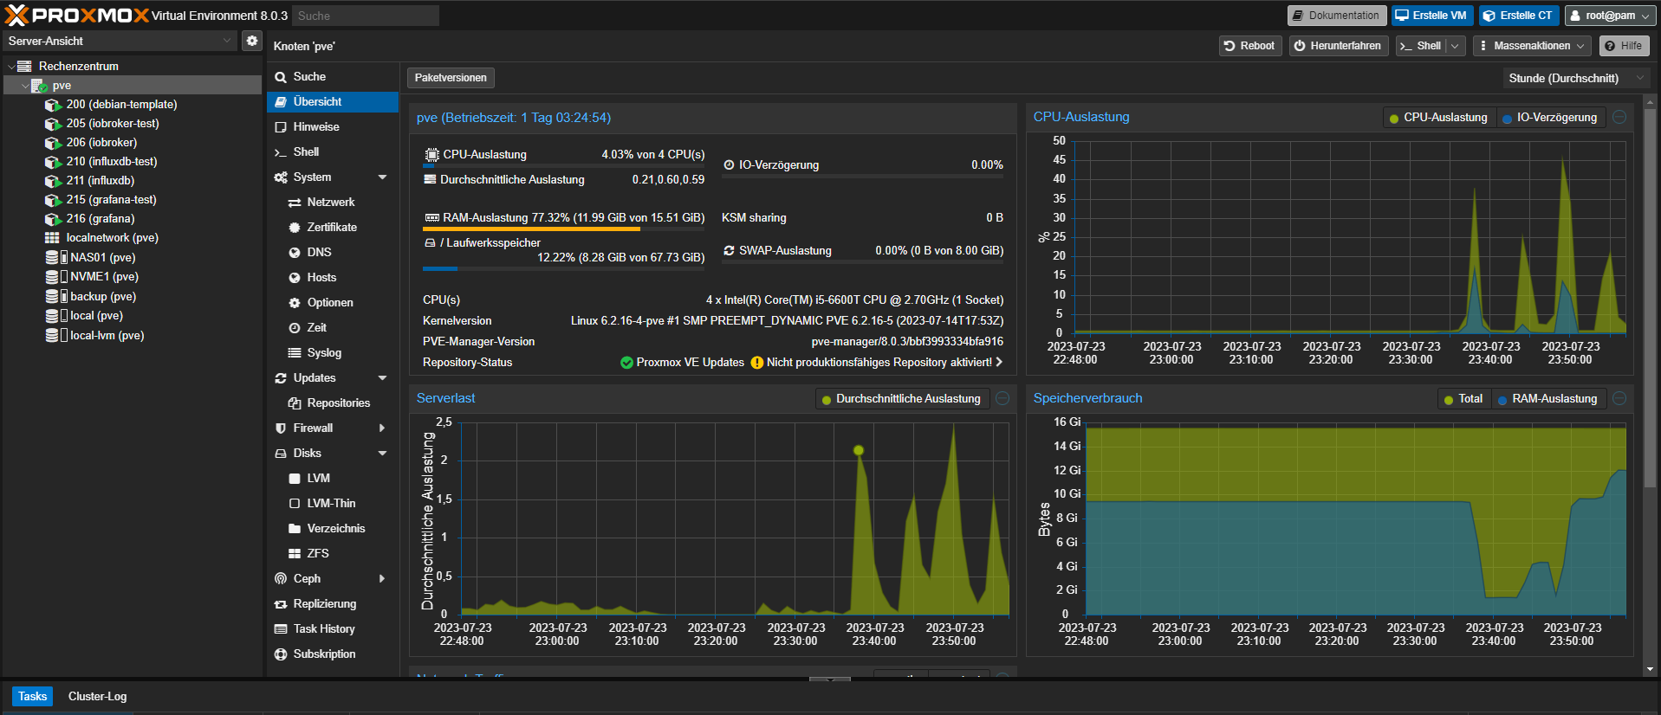Open Zertifikate page

point(332,227)
